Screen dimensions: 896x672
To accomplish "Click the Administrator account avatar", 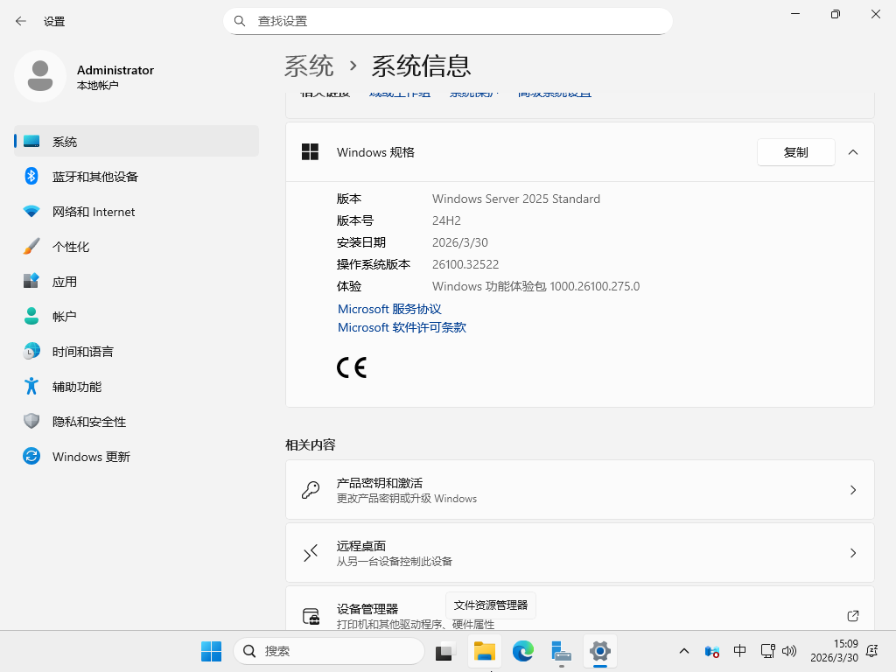I will tap(40, 76).
